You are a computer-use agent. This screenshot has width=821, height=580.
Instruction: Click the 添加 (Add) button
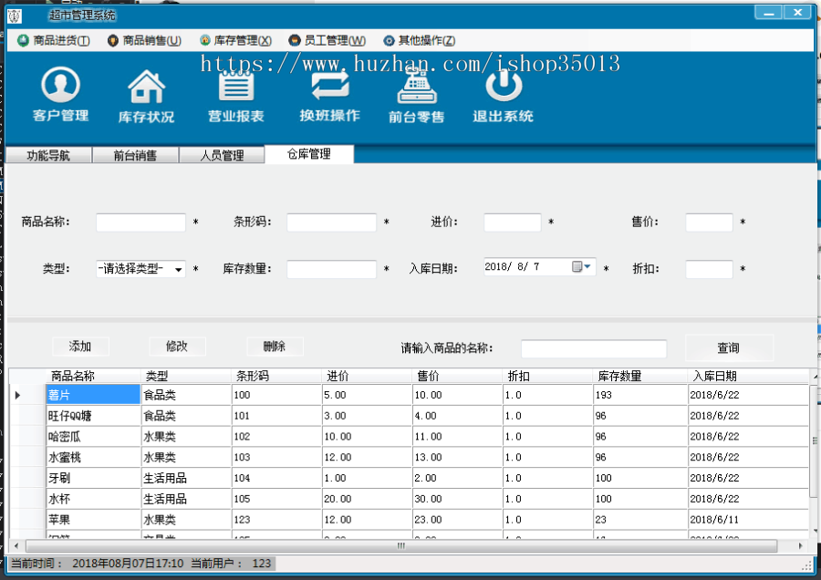point(79,347)
